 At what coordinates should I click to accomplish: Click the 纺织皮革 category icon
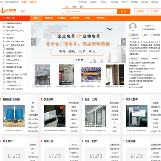pos(4,71)
